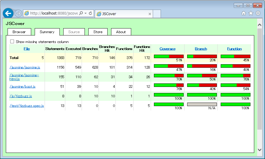
Task: Click the Total coverage 51% bar
Action: [x=169, y=56]
